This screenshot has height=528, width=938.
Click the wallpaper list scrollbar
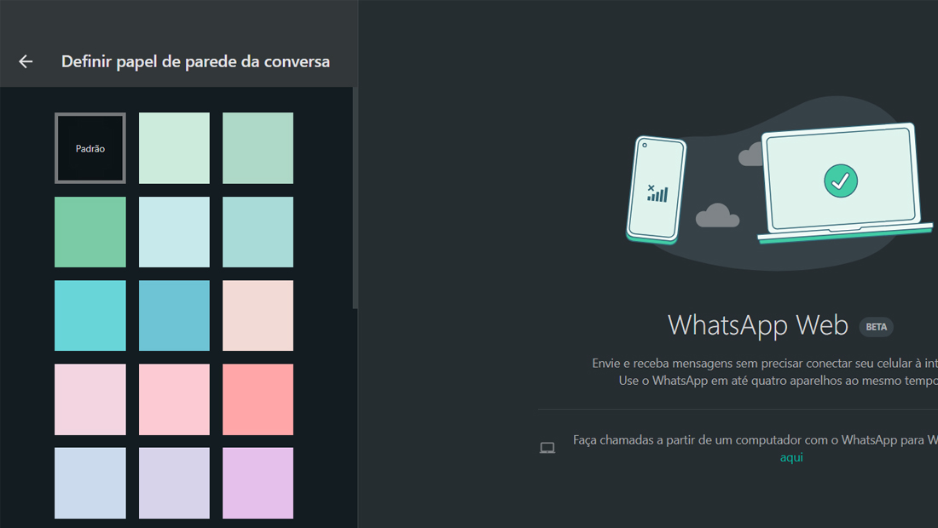point(356,198)
